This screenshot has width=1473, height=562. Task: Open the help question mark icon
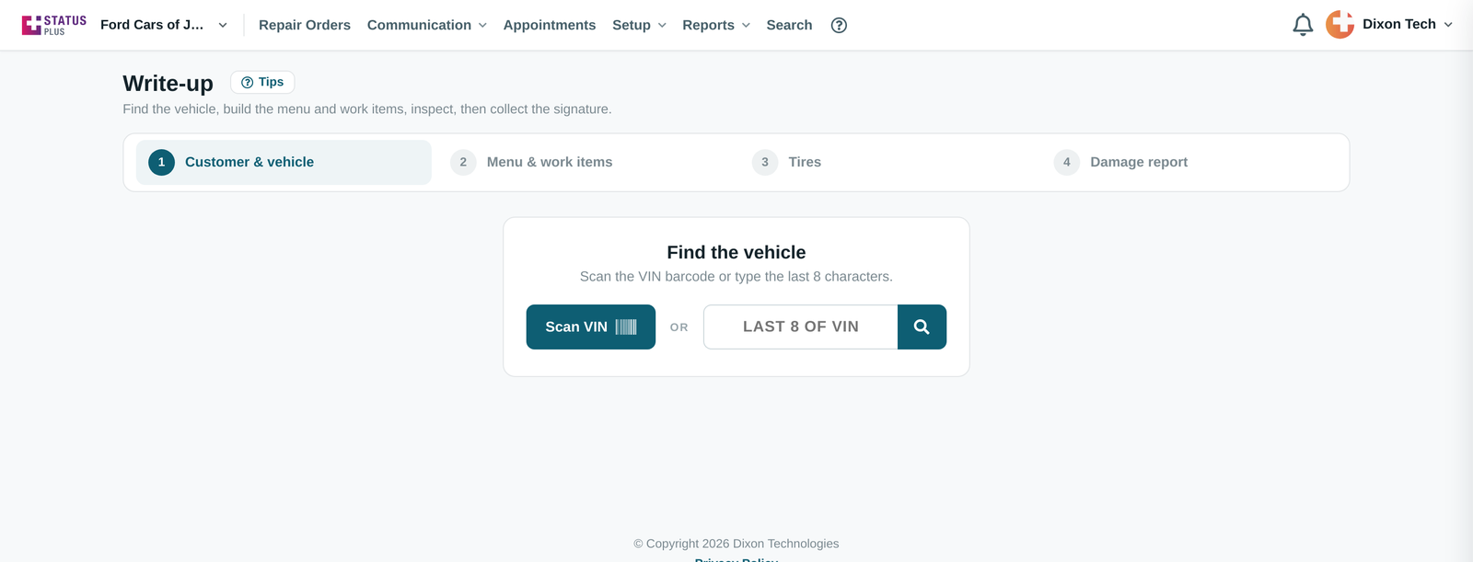click(x=839, y=25)
